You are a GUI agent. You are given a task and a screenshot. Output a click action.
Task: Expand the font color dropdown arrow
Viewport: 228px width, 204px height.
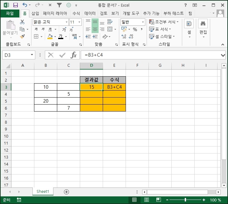pos(66,37)
